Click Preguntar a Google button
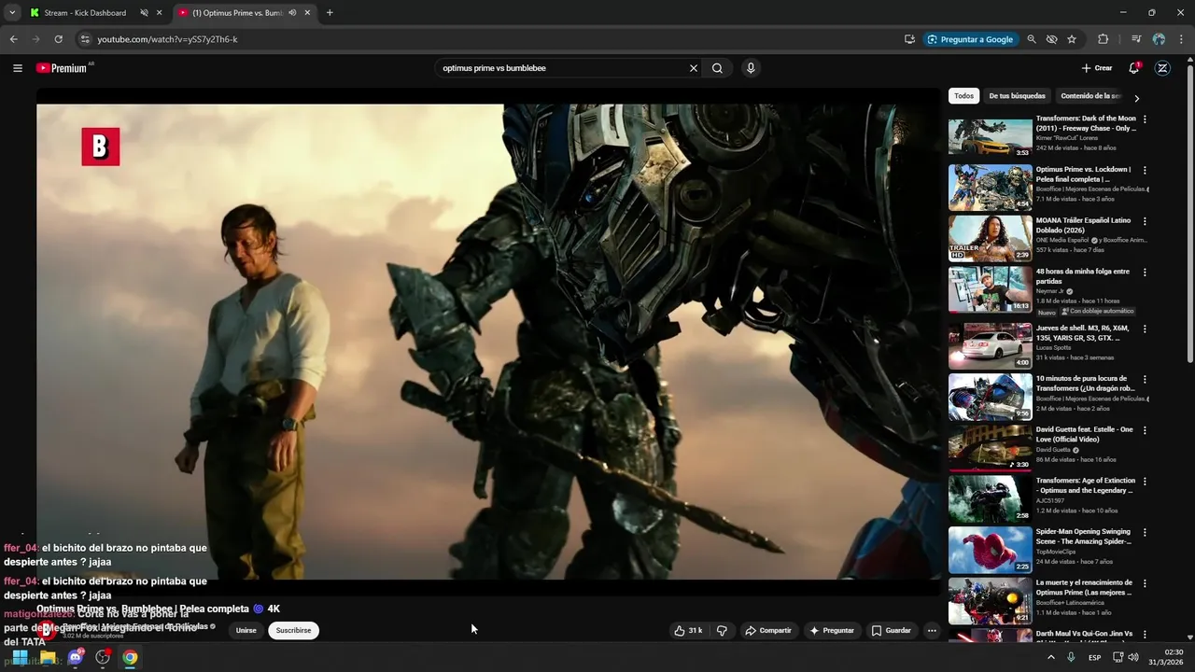 [970, 39]
